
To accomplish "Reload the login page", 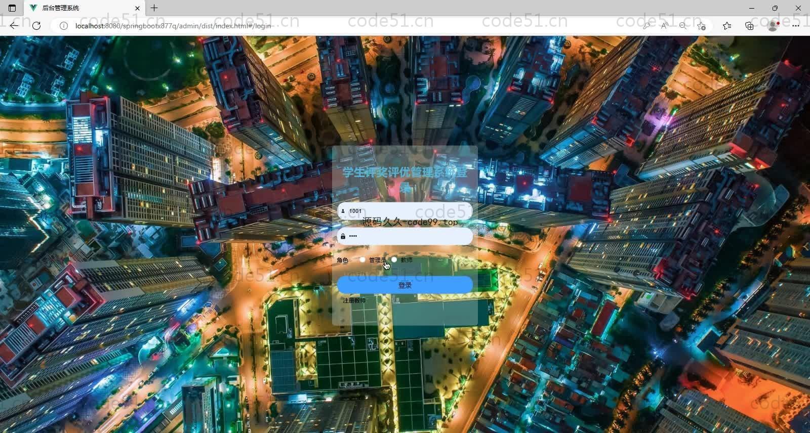I will click(36, 25).
